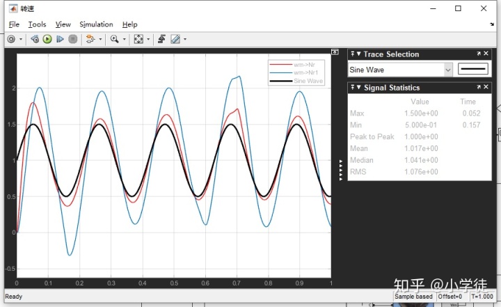This screenshot has width=501, height=307.
Task: Open the File menu
Action: coord(14,24)
